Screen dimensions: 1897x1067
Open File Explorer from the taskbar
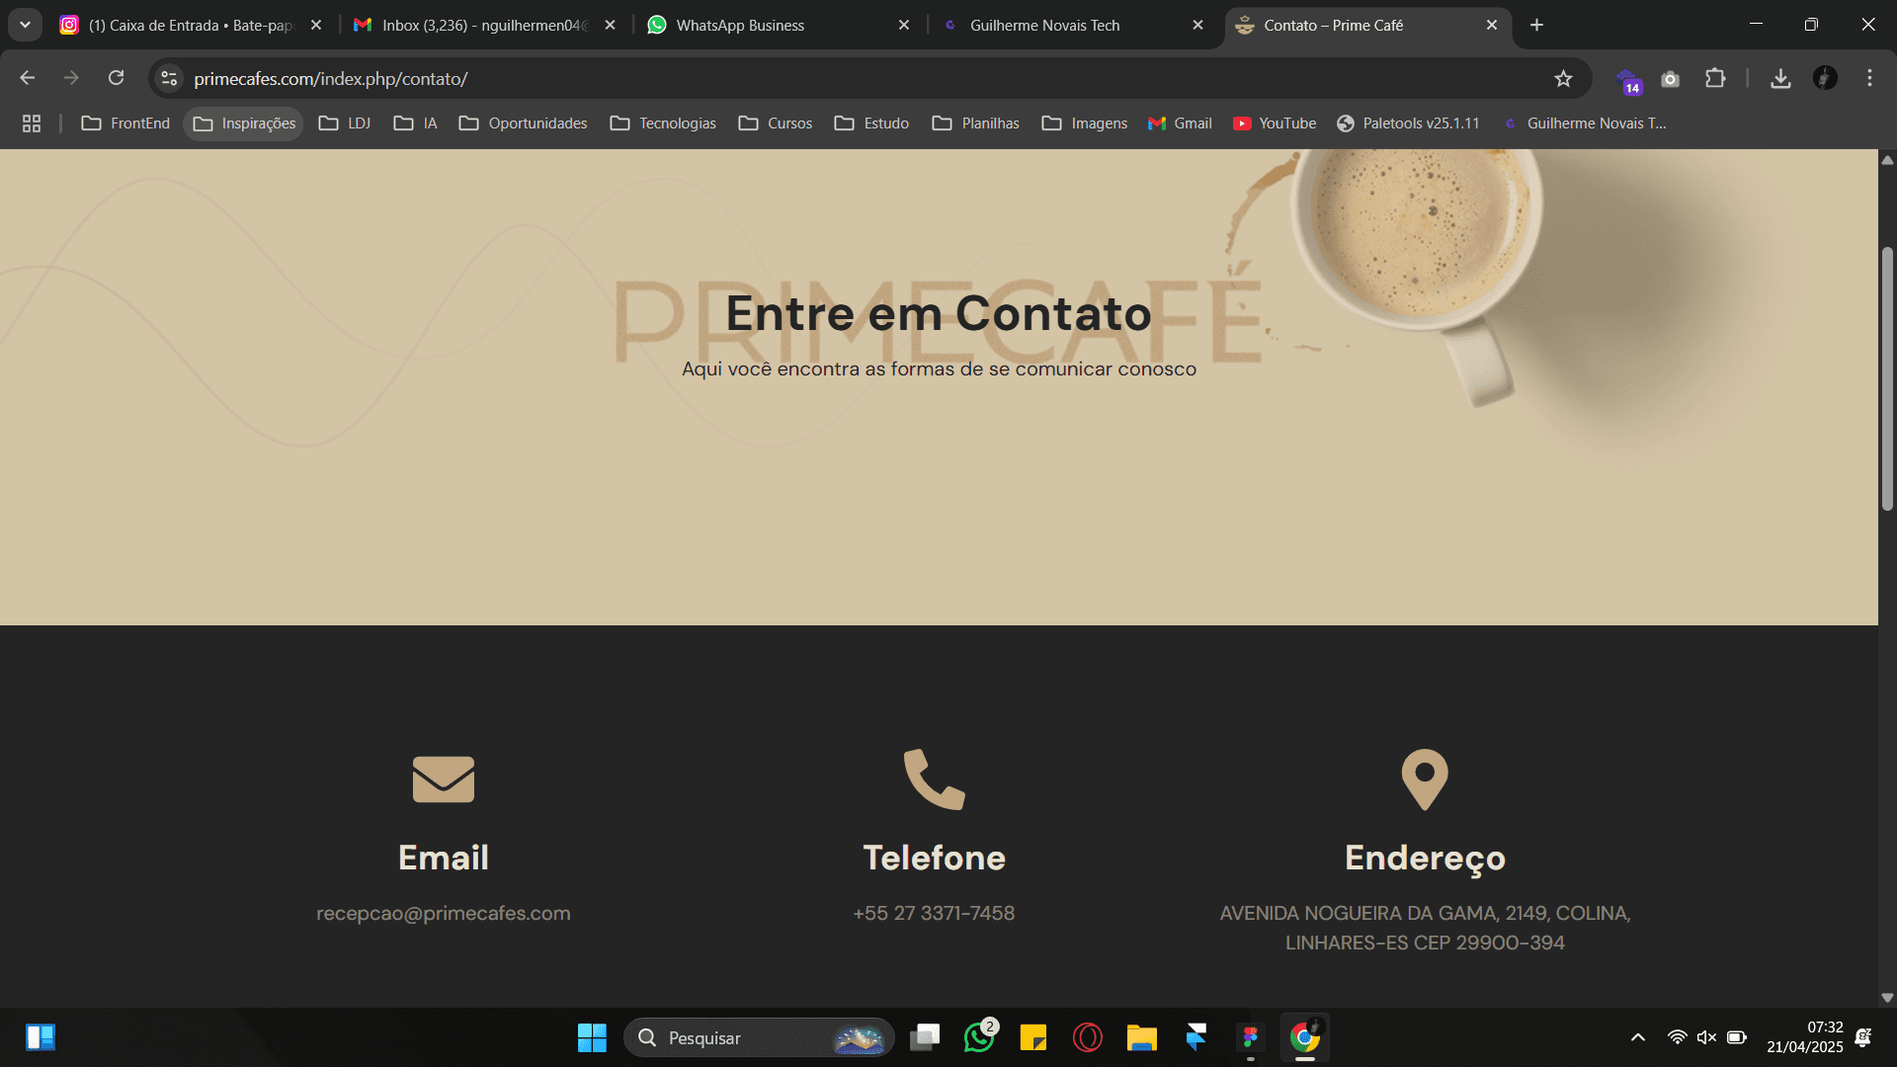point(1141,1037)
